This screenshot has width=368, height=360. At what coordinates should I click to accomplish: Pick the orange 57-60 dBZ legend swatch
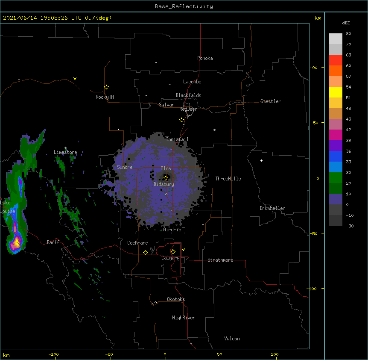point(336,71)
